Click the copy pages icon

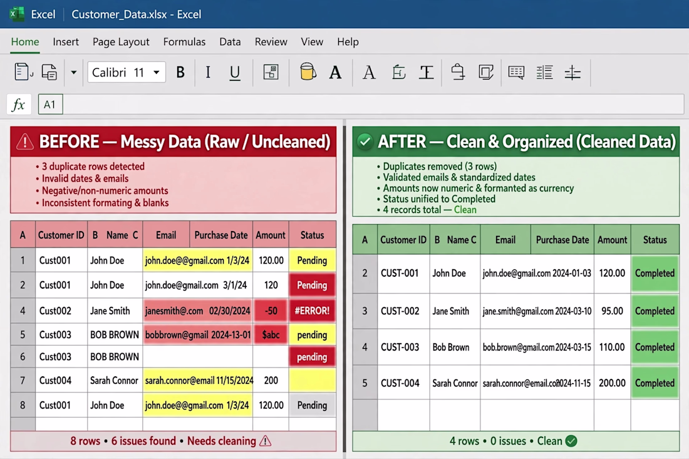pyautogui.click(x=49, y=72)
